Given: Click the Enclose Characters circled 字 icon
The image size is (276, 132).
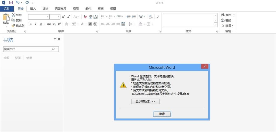Looking at the screenshot, I should click(95, 24).
